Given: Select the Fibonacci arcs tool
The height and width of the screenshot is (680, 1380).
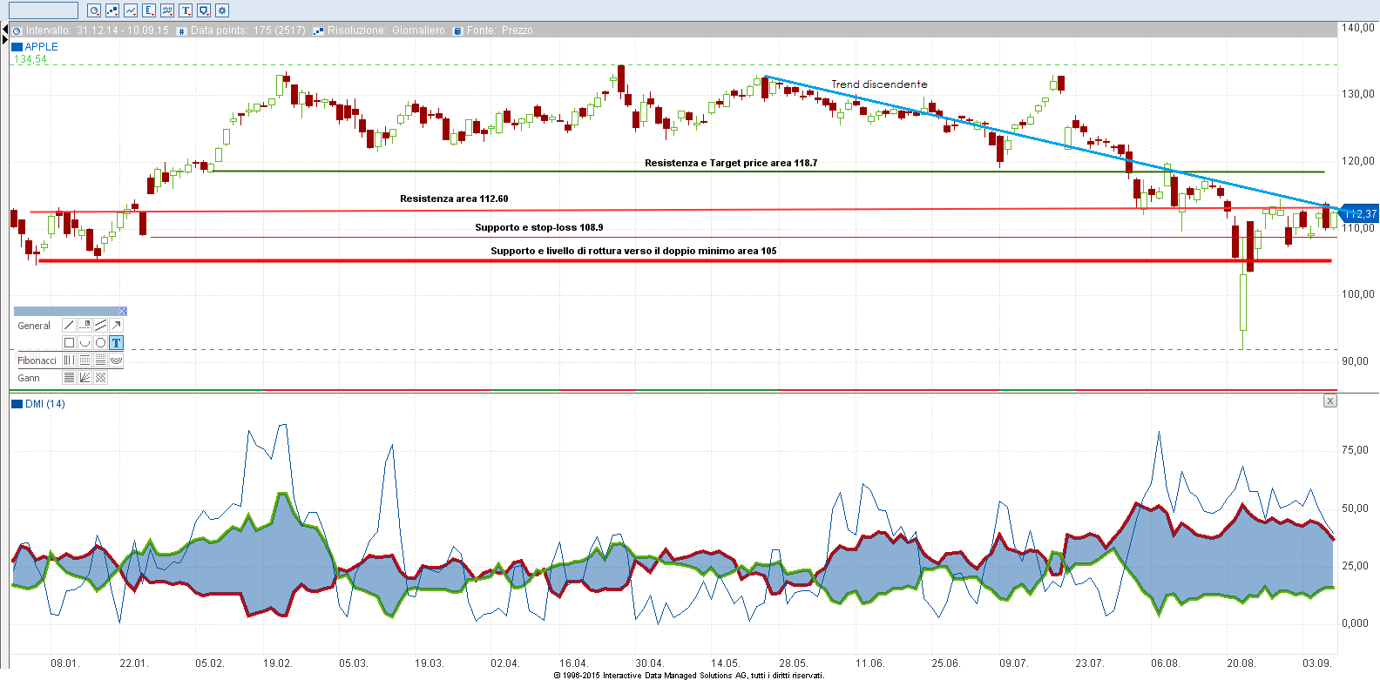Looking at the screenshot, I should click(116, 360).
